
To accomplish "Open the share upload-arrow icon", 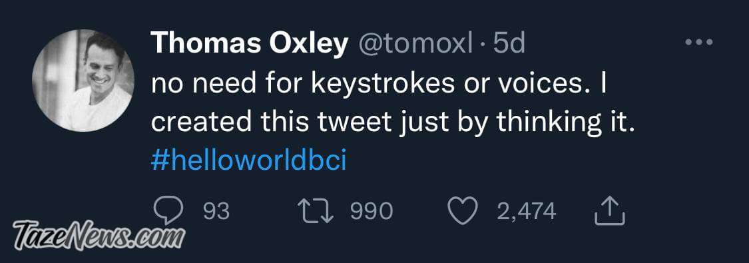I will click(609, 212).
